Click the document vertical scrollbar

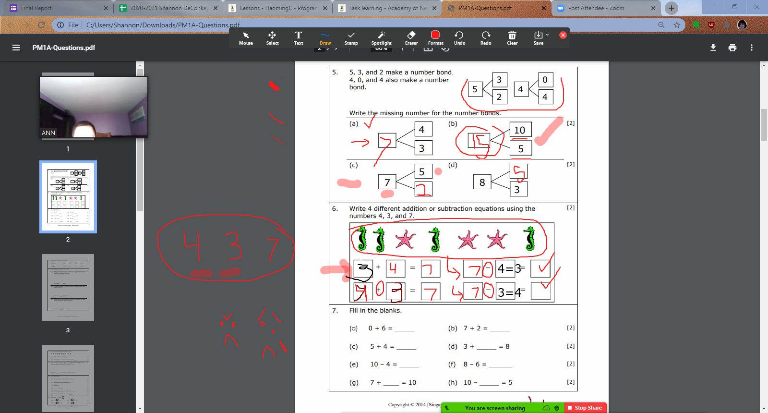pos(764,125)
